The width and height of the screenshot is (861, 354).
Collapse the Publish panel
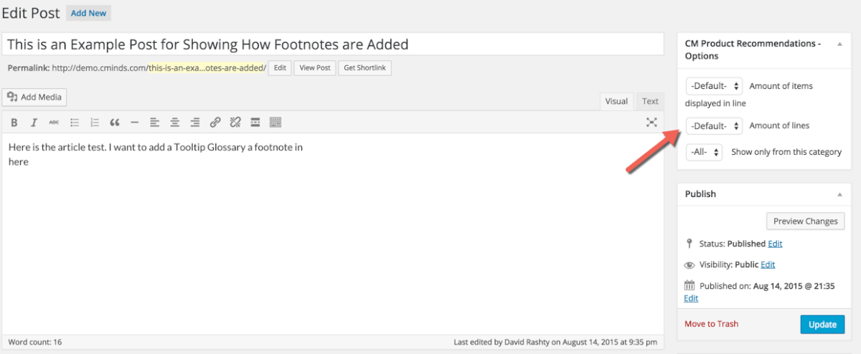pyautogui.click(x=839, y=194)
